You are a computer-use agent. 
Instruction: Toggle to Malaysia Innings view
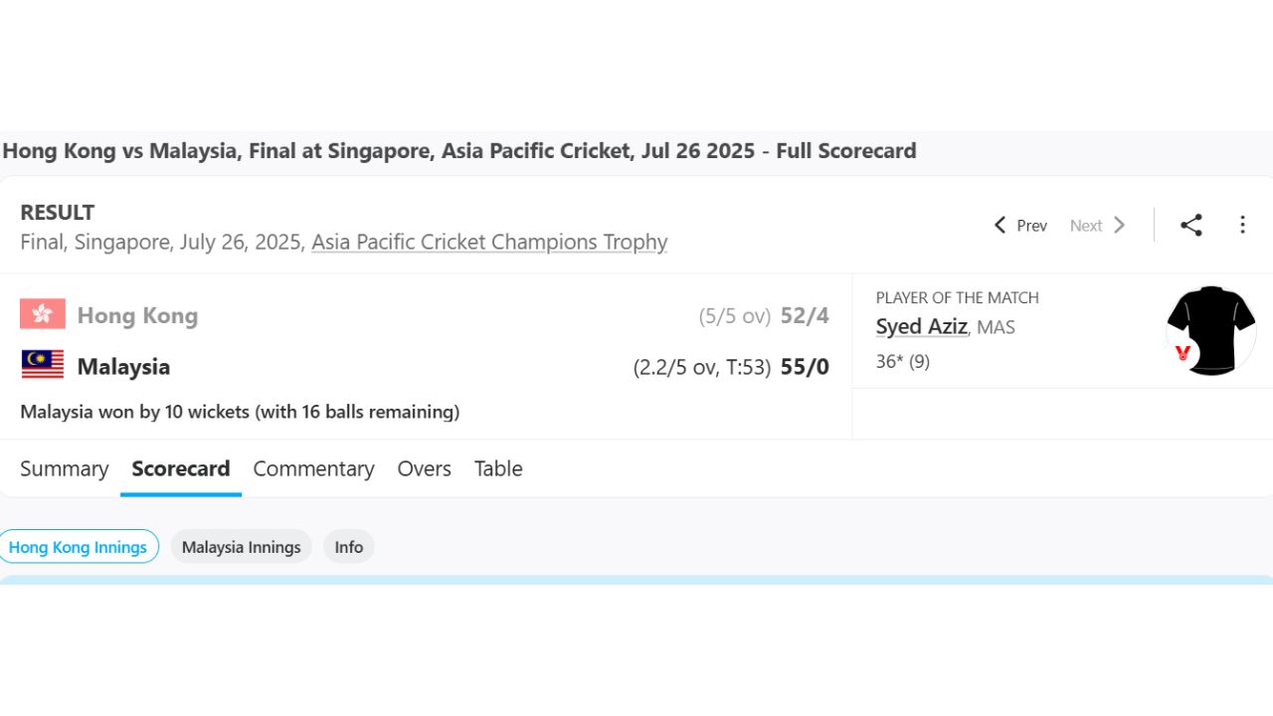click(241, 547)
